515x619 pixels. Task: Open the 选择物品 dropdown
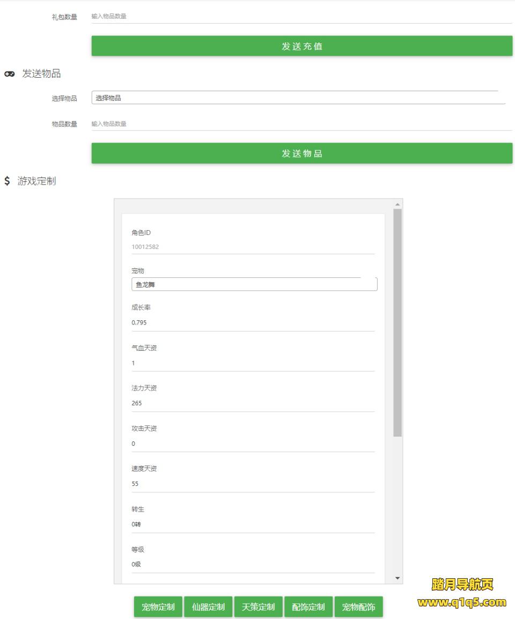(x=298, y=98)
